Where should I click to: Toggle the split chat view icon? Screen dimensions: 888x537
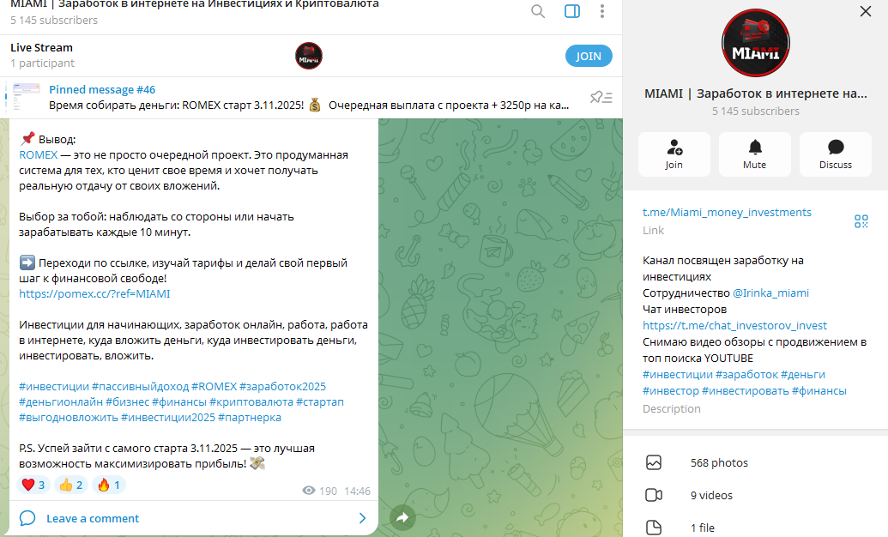pyautogui.click(x=571, y=13)
